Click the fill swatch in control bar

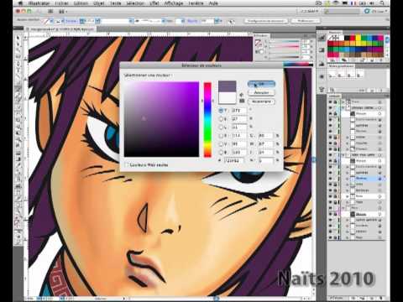46,21
